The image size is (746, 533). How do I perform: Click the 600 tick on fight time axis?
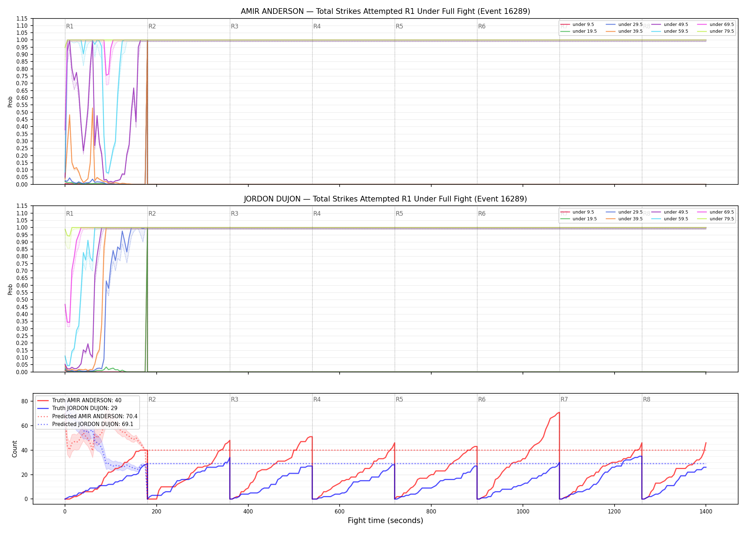point(340,512)
